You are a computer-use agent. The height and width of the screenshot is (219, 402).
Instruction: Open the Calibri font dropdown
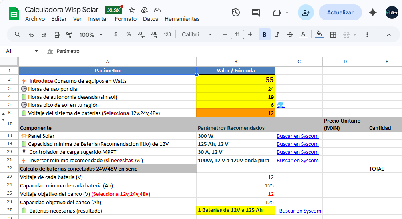[x=197, y=35]
